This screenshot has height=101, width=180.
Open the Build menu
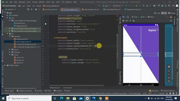pyautogui.click(x=48, y=2)
